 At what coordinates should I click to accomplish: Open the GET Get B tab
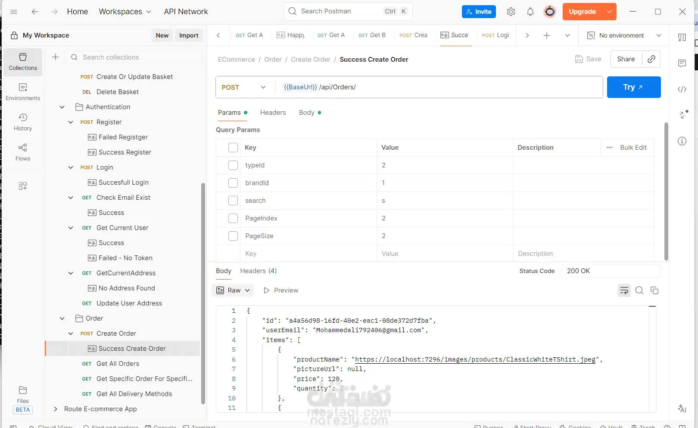(x=372, y=35)
